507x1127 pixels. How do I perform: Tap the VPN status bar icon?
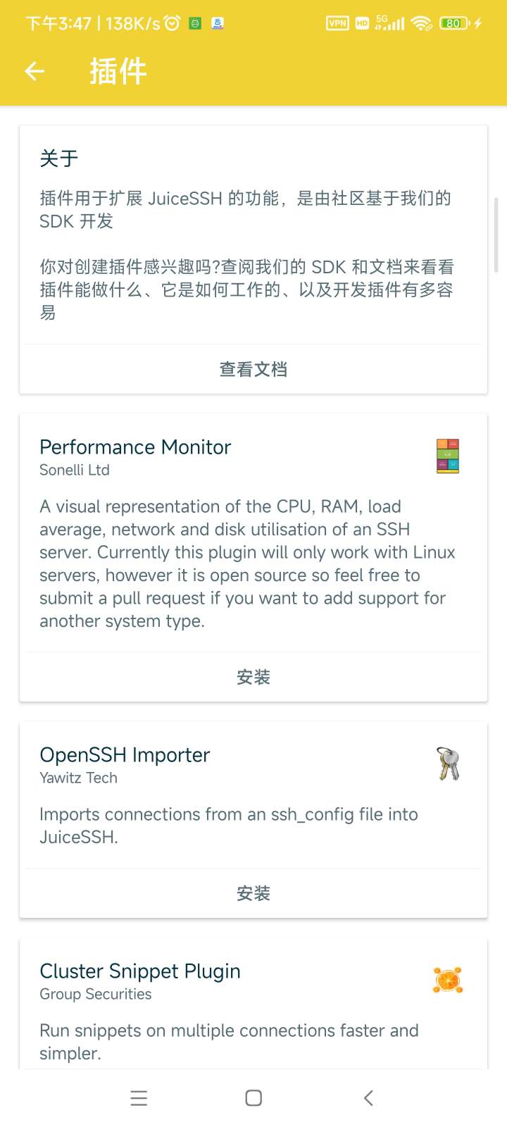[x=337, y=23]
